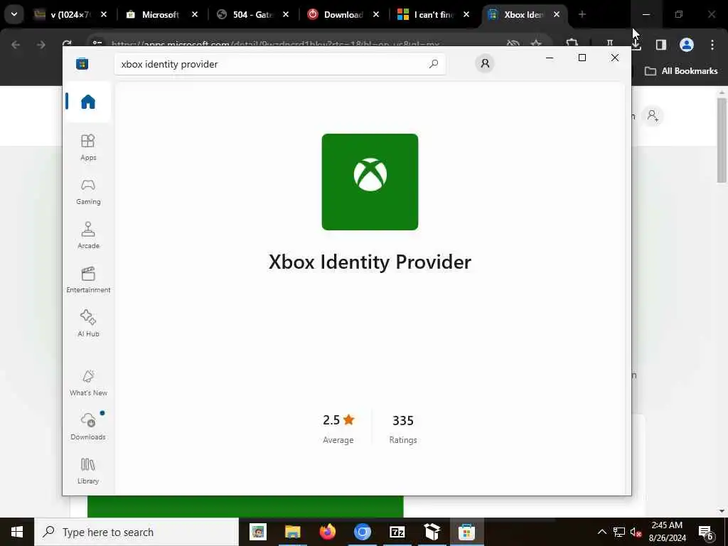Click the browser forward arrow
The width and height of the screenshot is (728, 546).
(x=41, y=45)
